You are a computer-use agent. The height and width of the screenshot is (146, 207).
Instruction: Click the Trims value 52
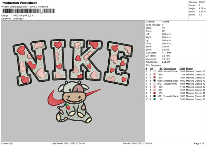coord(163,31)
